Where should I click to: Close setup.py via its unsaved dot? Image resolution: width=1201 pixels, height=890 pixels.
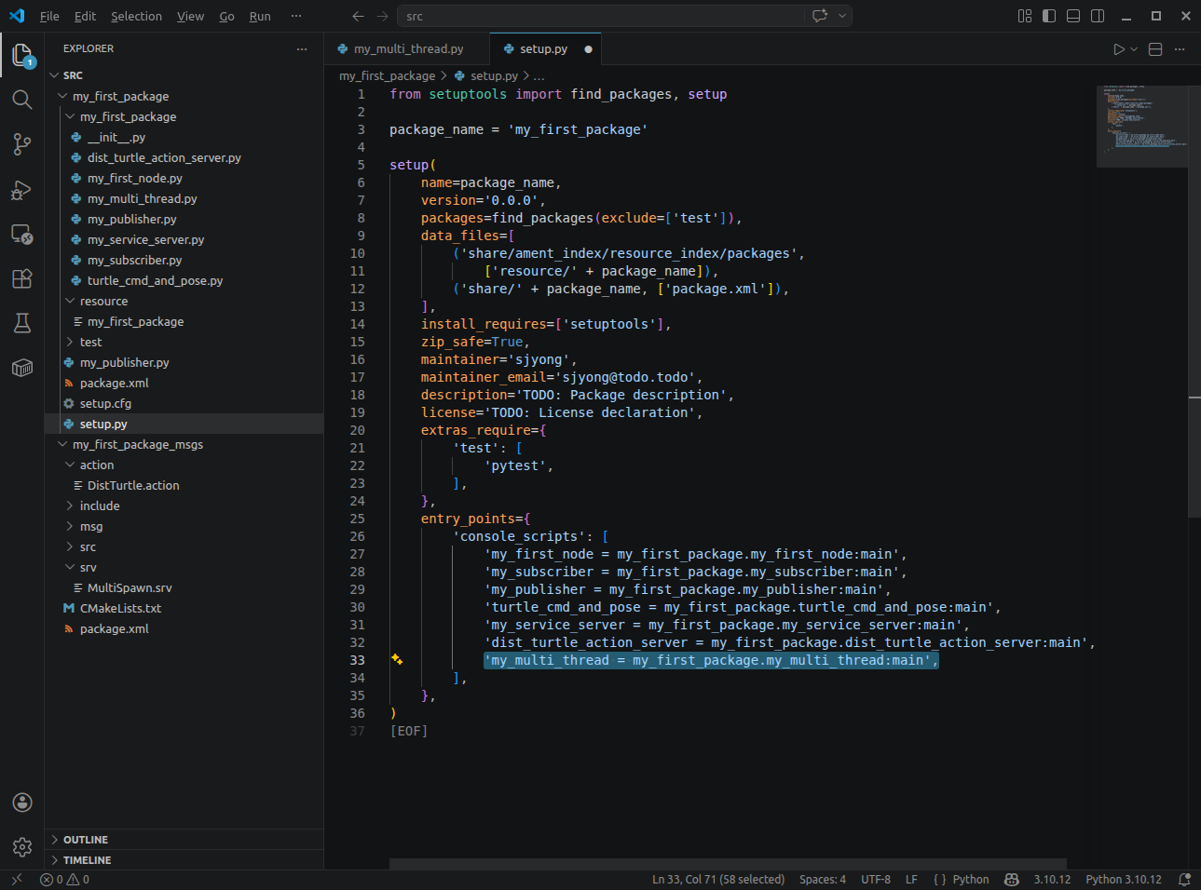coord(588,49)
